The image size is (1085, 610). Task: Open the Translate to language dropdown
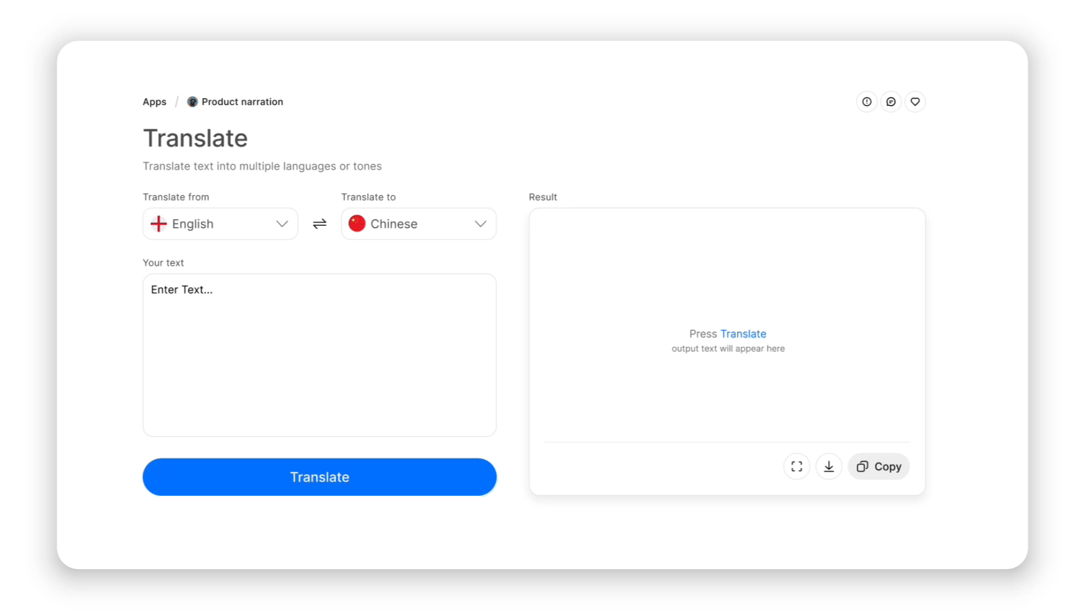click(x=418, y=224)
